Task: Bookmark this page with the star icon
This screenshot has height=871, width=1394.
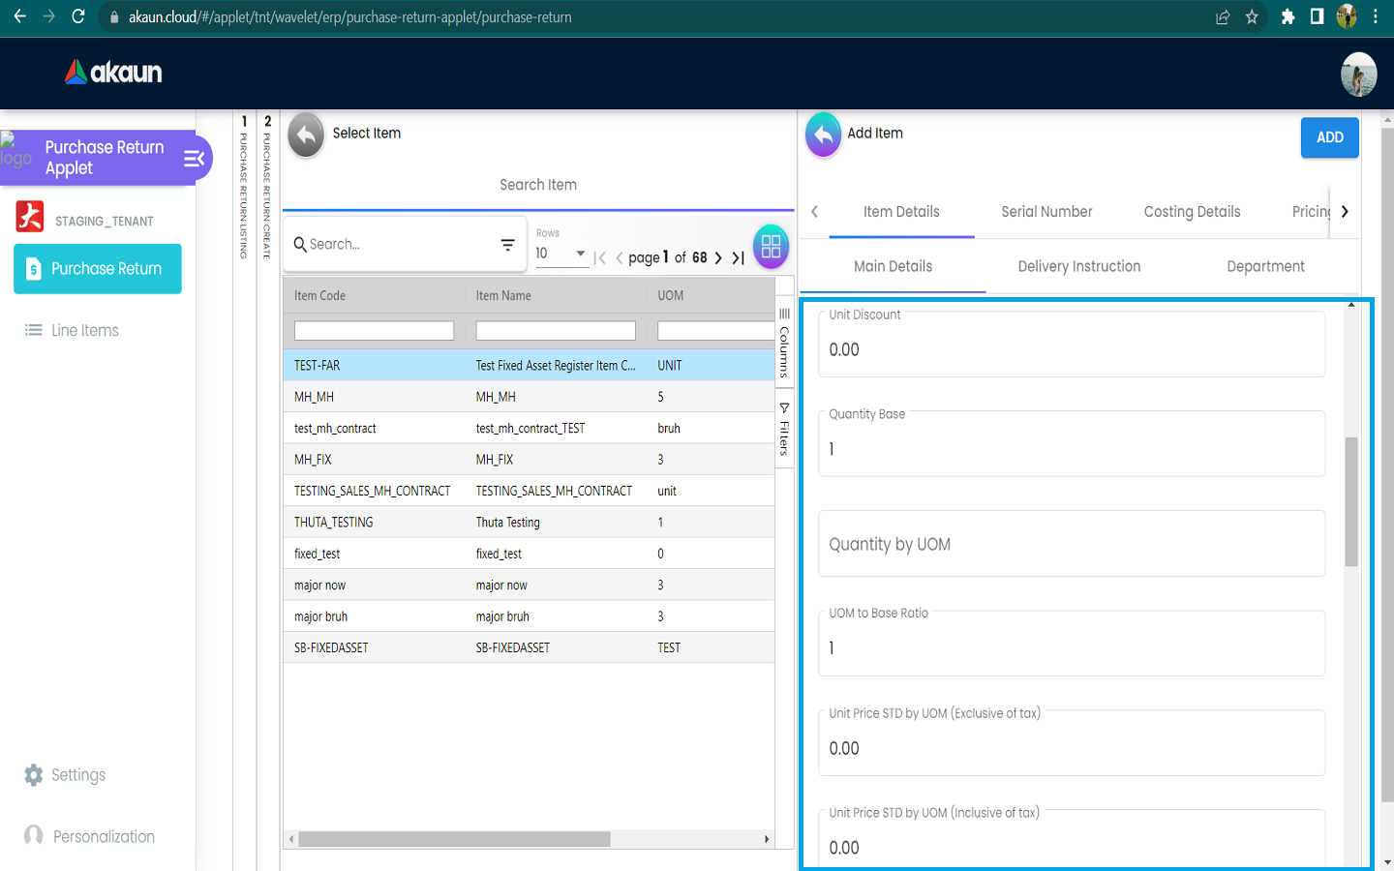Action: pyautogui.click(x=1252, y=17)
